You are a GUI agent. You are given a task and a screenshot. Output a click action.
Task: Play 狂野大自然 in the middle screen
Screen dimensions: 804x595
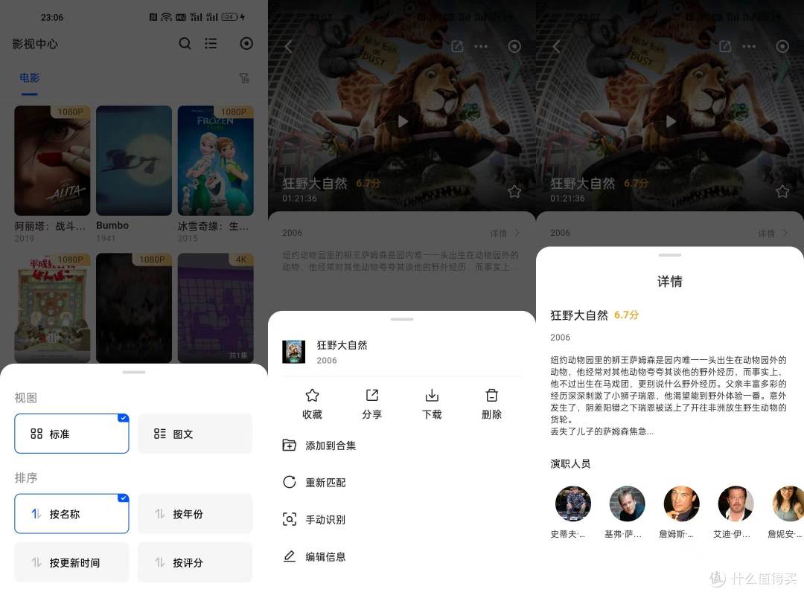pyautogui.click(x=403, y=121)
